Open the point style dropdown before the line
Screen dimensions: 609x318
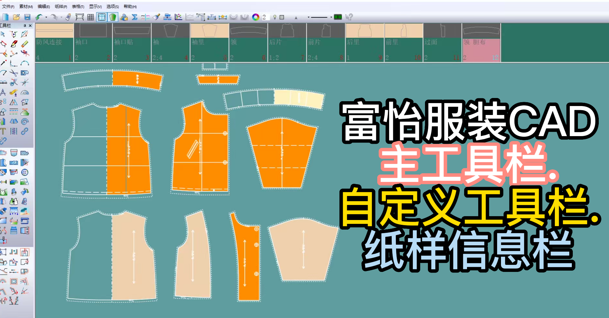[309, 17]
